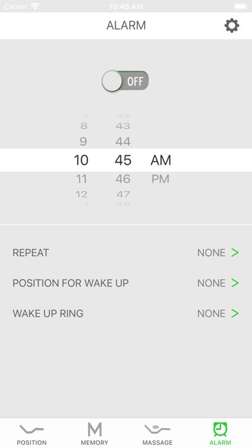Open Position for Wake Up chevron
The height and width of the screenshot is (448, 252).
click(235, 283)
